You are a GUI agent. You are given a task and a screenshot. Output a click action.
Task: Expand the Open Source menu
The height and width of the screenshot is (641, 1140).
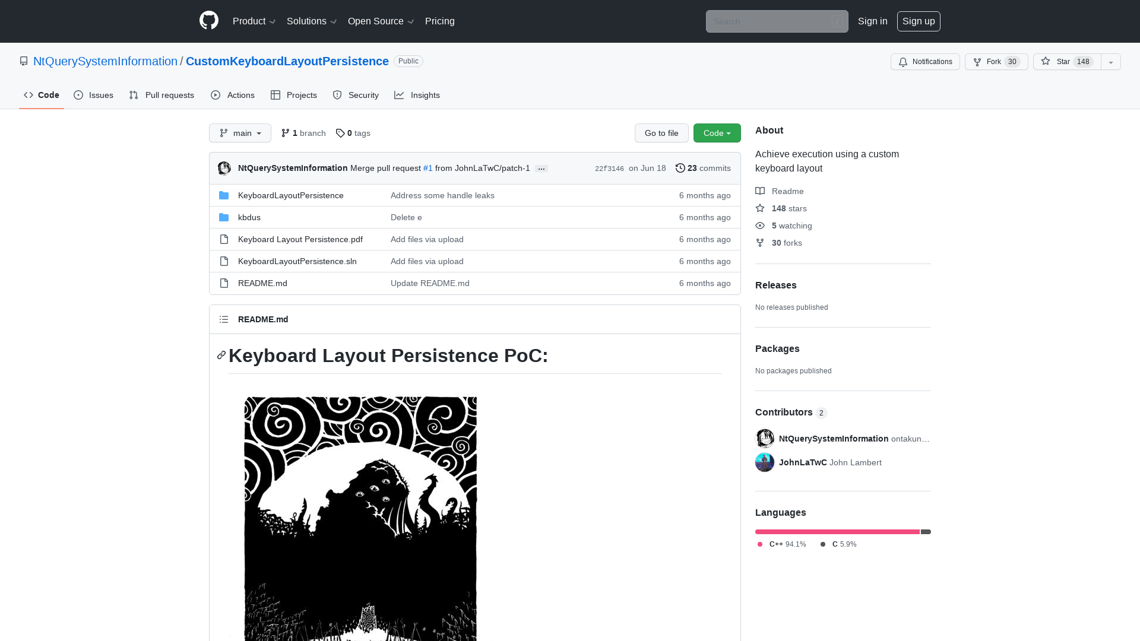[x=381, y=21]
